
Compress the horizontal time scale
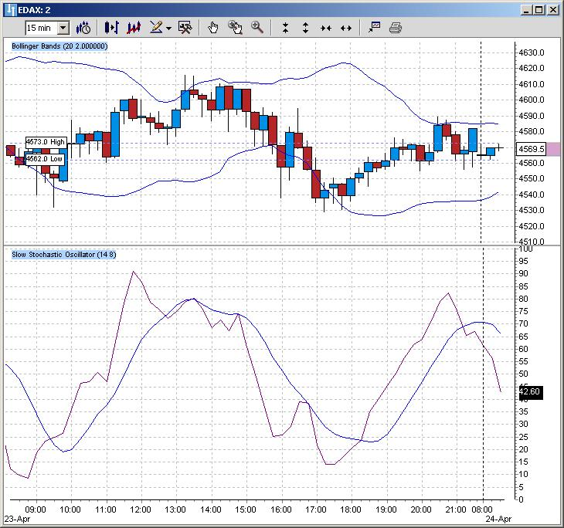[326, 28]
